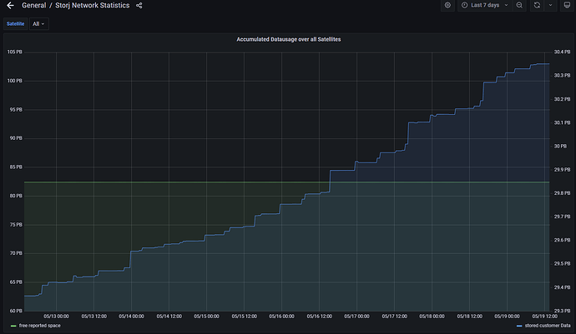Click the Satellite variable label
The width and height of the screenshot is (576, 334).
pyautogui.click(x=14, y=24)
